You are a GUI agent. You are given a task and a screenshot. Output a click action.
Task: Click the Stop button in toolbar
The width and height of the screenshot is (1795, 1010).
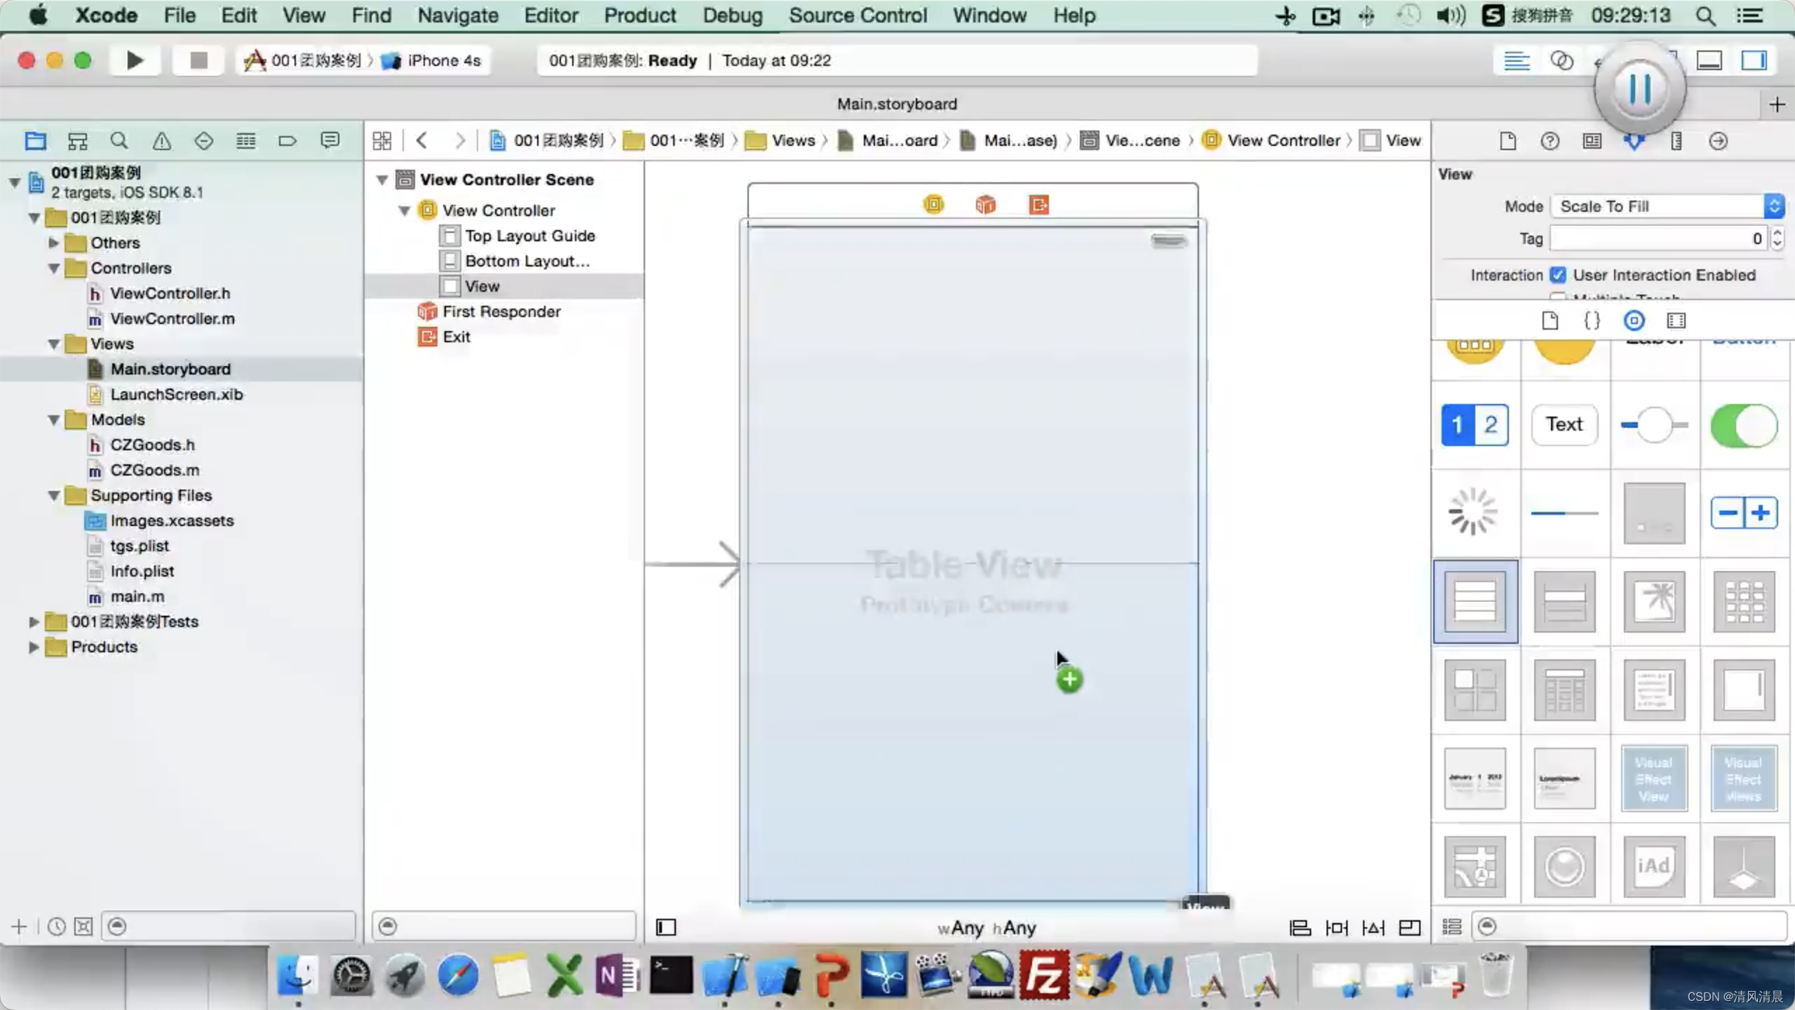198,60
